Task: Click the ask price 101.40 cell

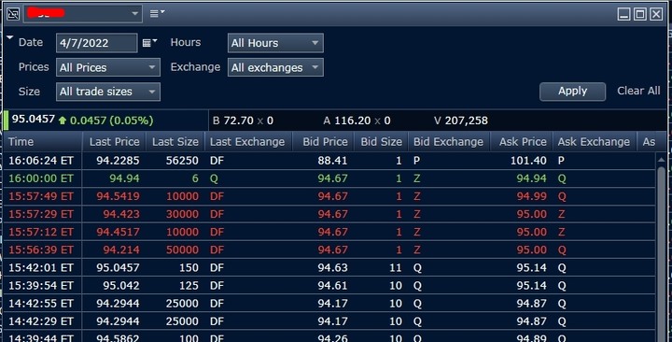Action: (521, 161)
